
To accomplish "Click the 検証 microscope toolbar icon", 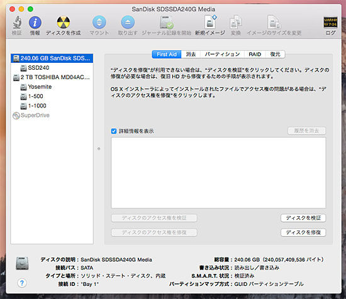I will click(x=17, y=22).
